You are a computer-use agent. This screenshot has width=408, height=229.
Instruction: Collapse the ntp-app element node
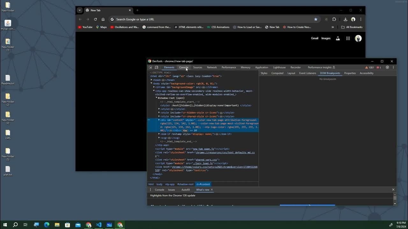point(154,91)
